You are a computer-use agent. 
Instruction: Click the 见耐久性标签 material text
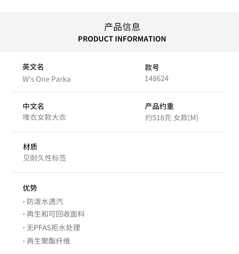44,158
